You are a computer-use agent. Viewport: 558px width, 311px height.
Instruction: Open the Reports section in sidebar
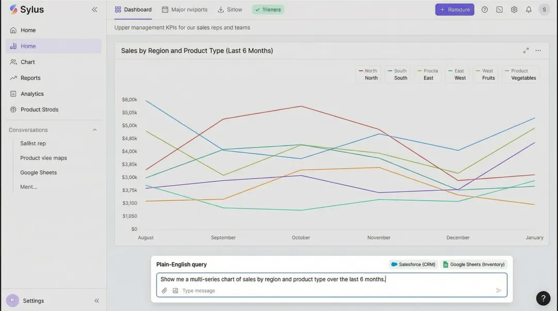[31, 77]
